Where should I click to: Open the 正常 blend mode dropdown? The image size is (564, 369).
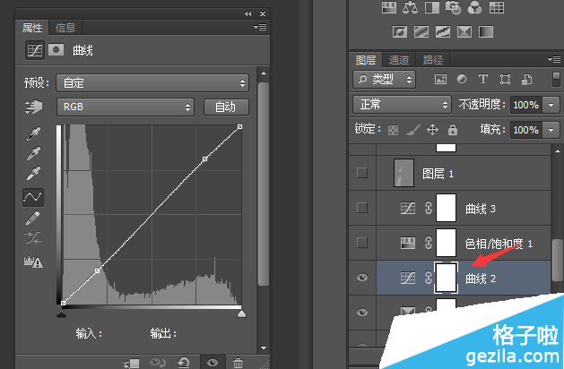[402, 105]
